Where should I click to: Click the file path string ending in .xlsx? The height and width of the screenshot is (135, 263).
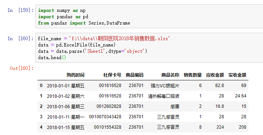coord(119,39)
